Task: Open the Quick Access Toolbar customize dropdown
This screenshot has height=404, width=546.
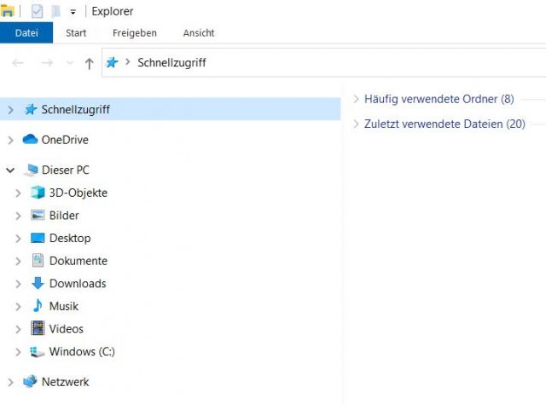Action: click(73, 12)
